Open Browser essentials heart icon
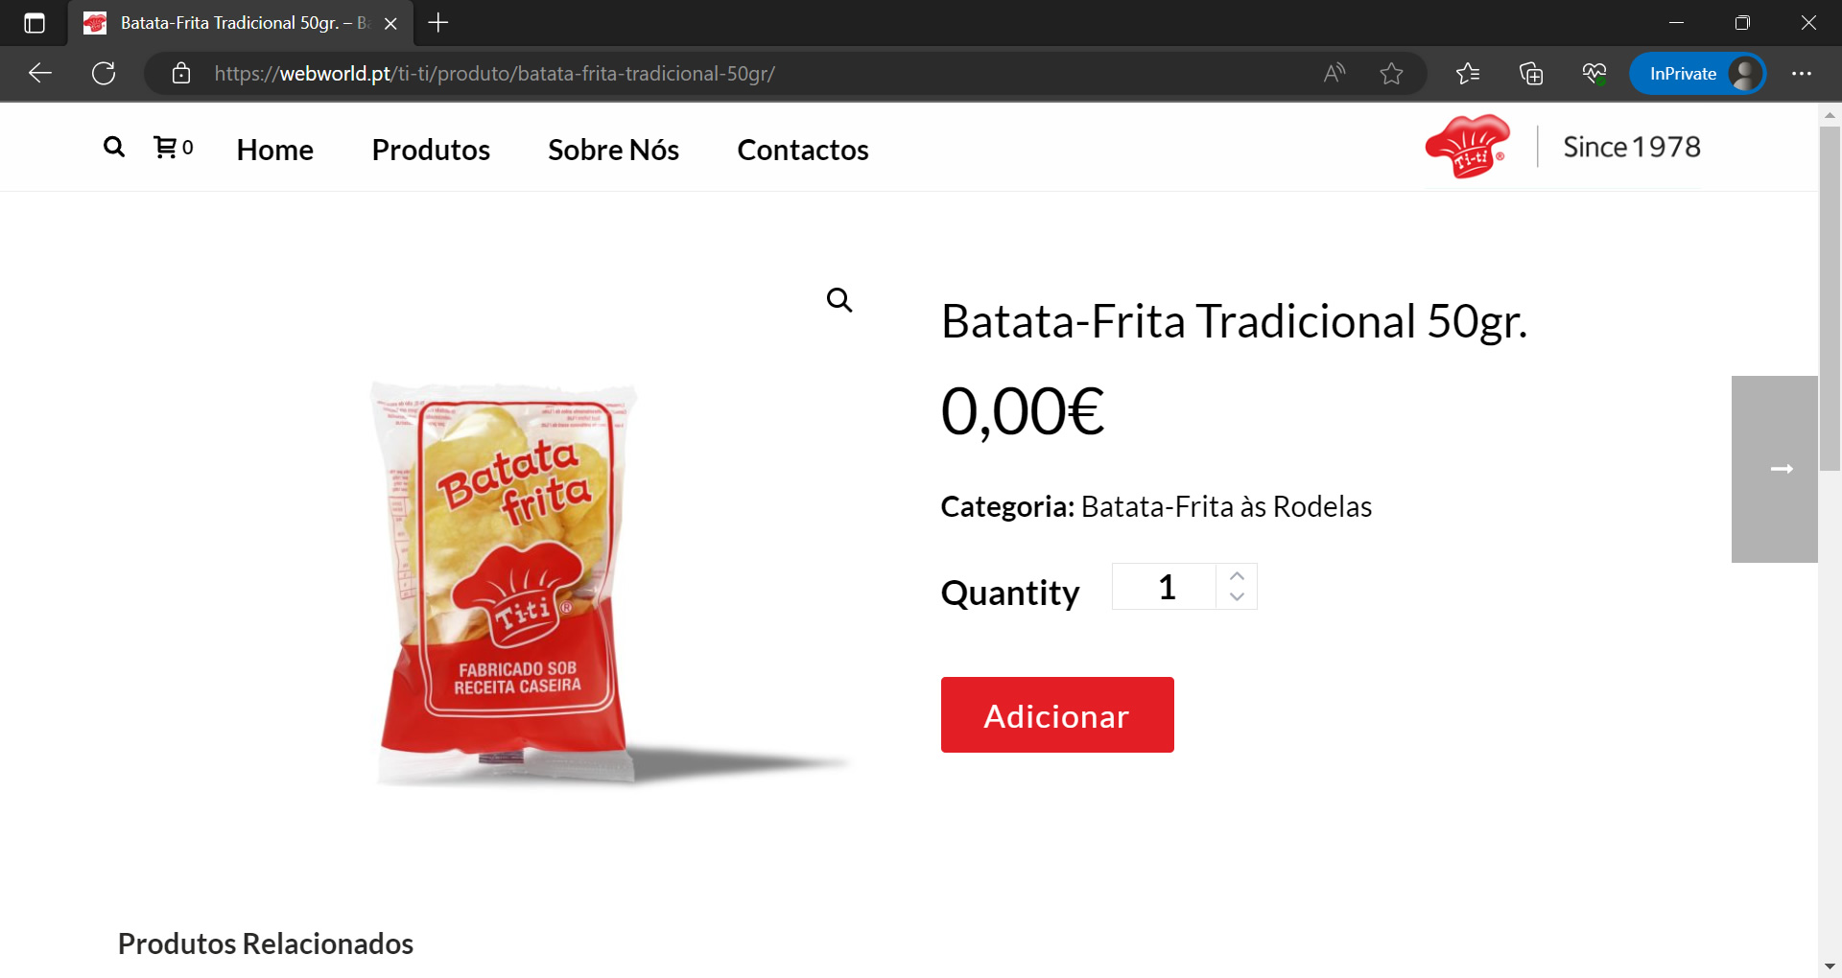 [x=1594, y=74]
